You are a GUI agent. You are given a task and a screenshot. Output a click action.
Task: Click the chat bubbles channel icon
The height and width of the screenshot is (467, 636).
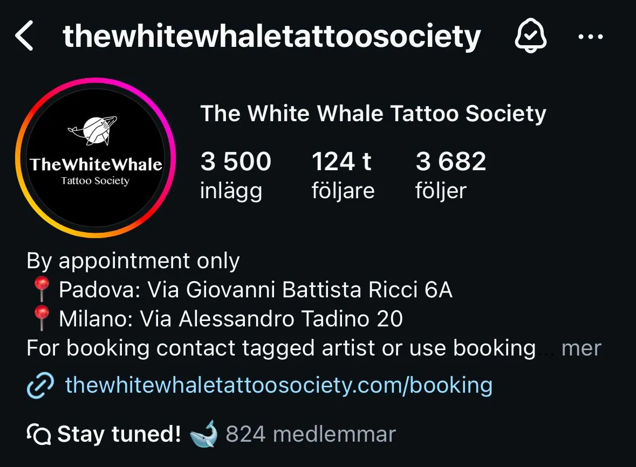38,434
